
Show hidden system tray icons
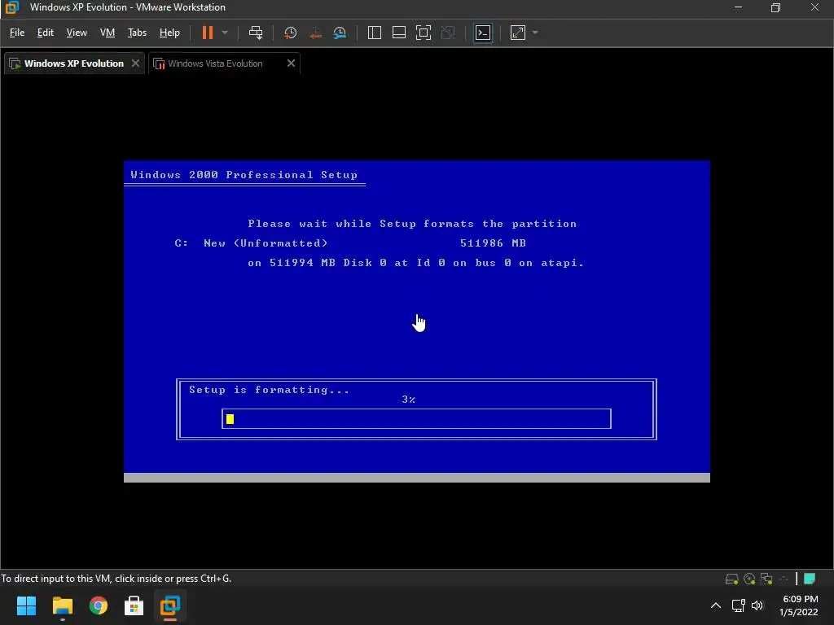coord(716,605)
